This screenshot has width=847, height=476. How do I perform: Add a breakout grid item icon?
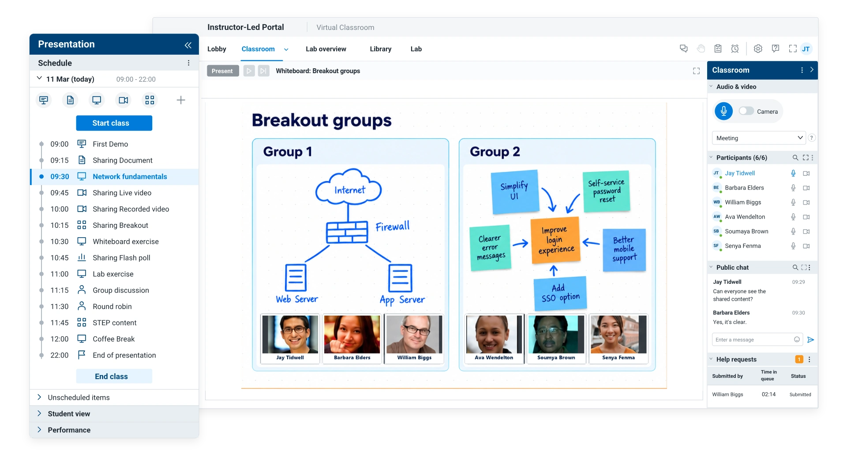click(150, 100)
